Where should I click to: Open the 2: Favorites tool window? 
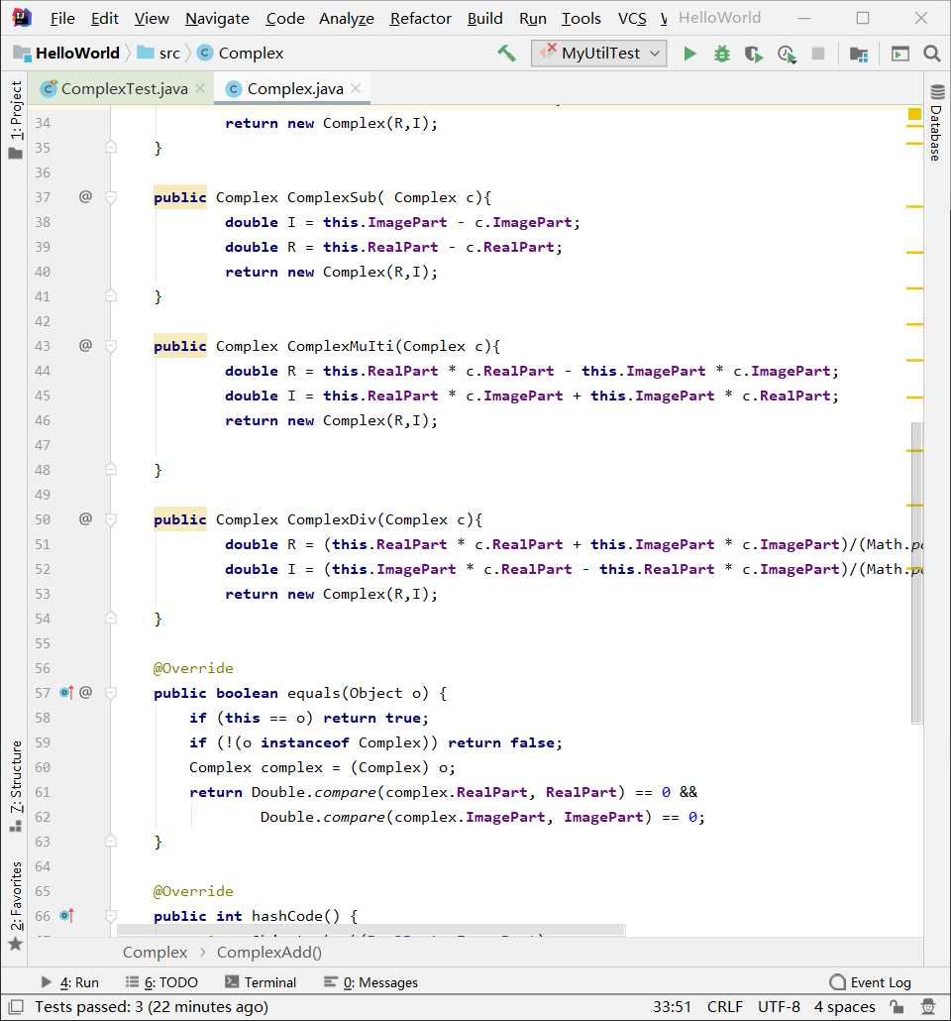16,906
